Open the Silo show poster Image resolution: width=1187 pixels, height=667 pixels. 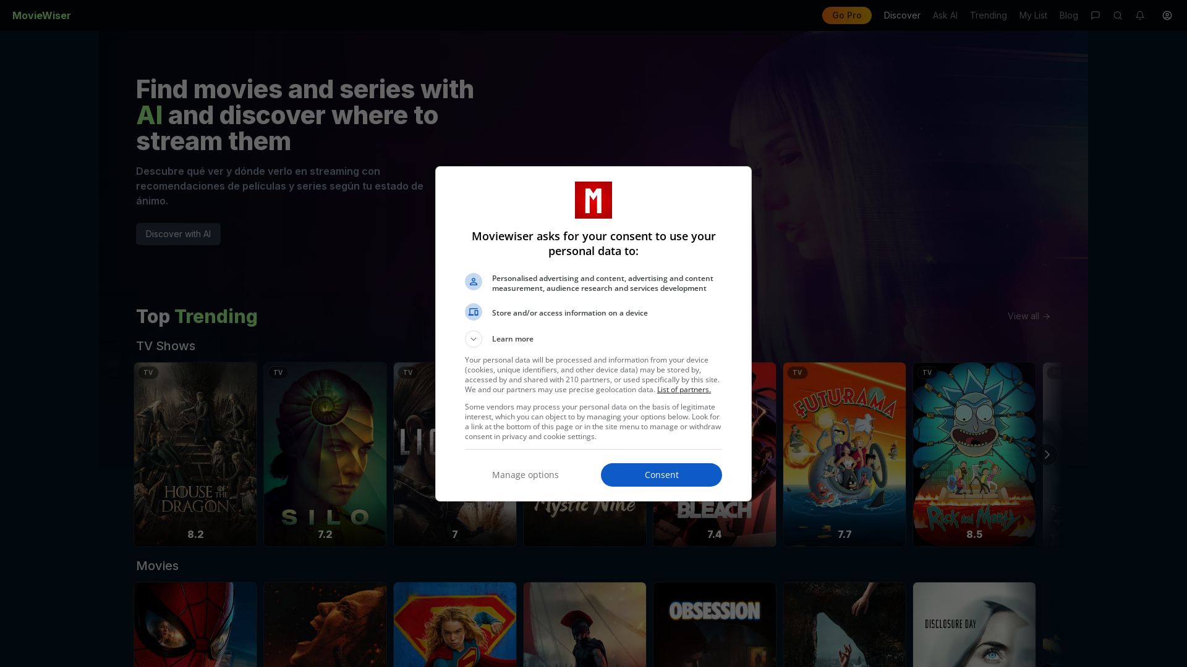[x=325, y=455]
